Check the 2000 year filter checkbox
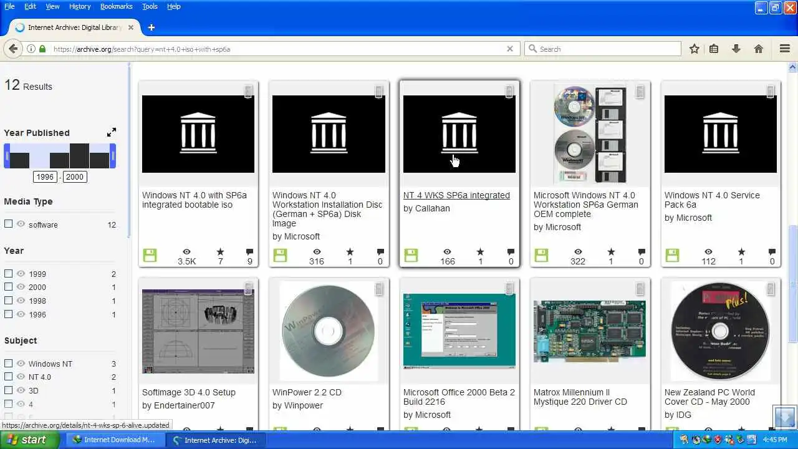 tap(8, 287)
